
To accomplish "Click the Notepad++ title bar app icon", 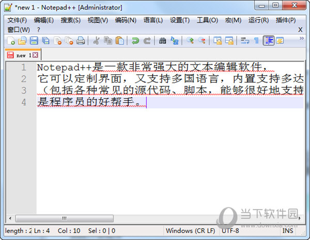I will (8, 7).
